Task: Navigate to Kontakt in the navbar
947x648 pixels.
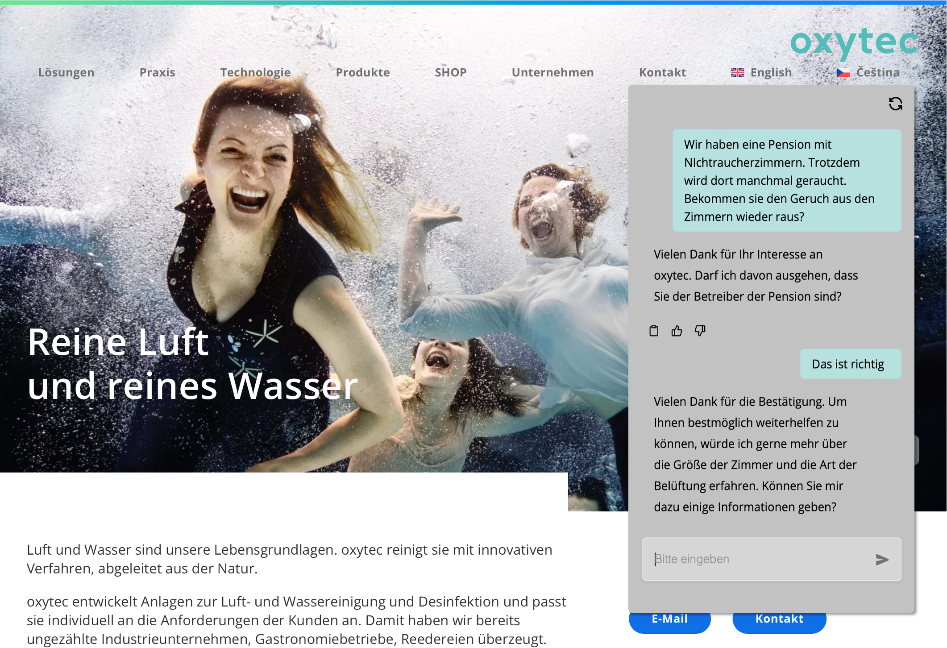Action: 662,72
